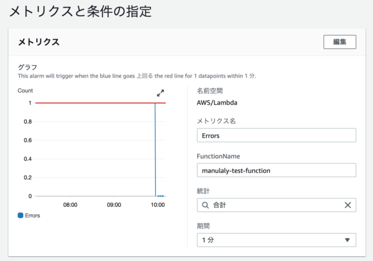
Task: Click the magnifier icon in 統計 field
Action: click(x=205, y=205)
